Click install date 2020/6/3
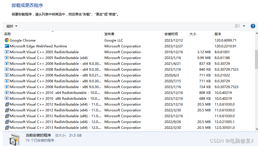This screenshot has width=258, height=146. (172, 75)
